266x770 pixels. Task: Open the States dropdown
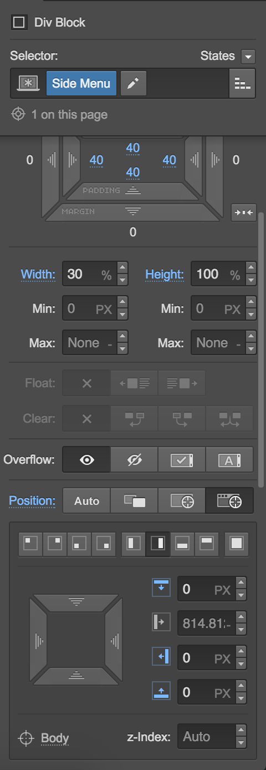pyautogui.click(x=248, y=57)
